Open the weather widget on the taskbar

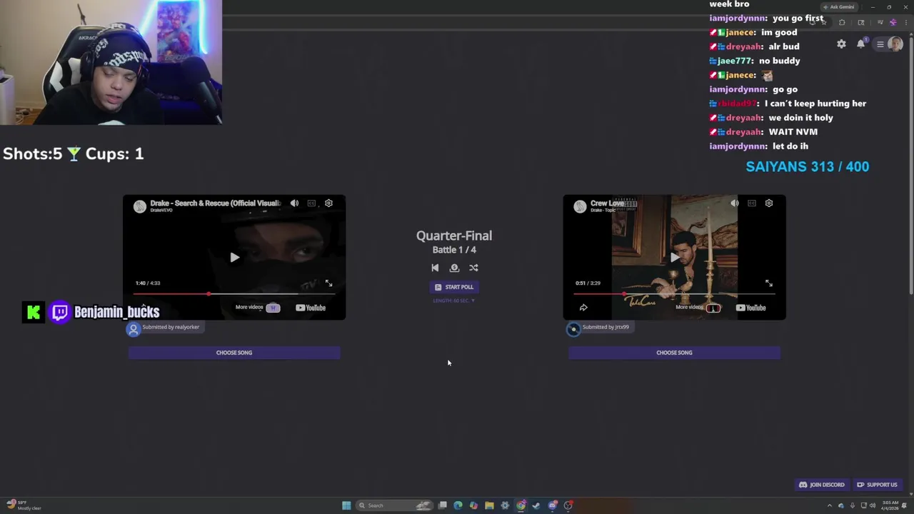point(24,505)
